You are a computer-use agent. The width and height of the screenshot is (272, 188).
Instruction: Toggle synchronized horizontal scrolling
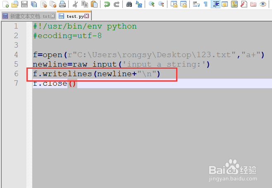pos(184,4)
